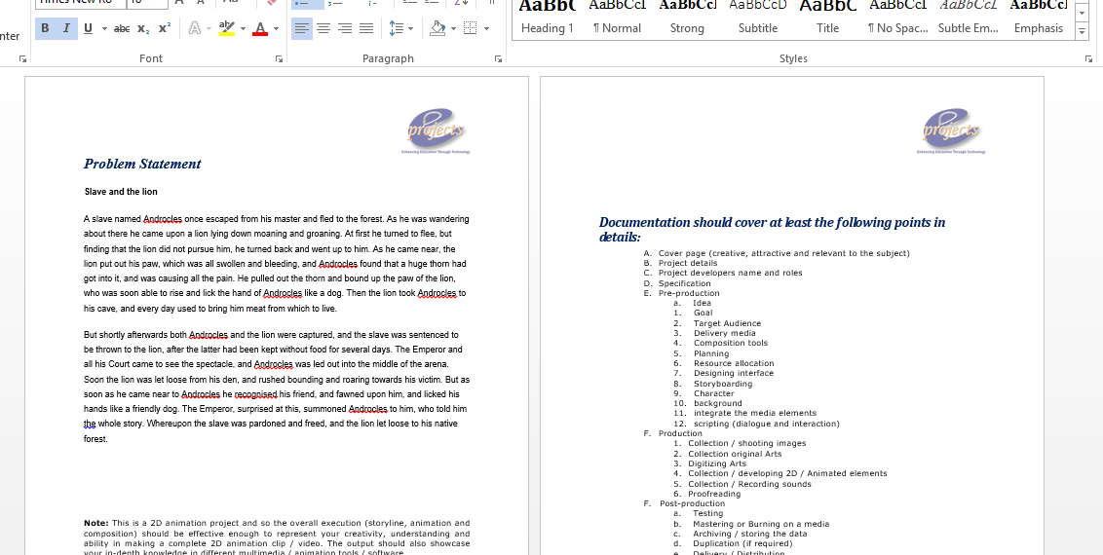Apply borders to selection

[471, 28]
